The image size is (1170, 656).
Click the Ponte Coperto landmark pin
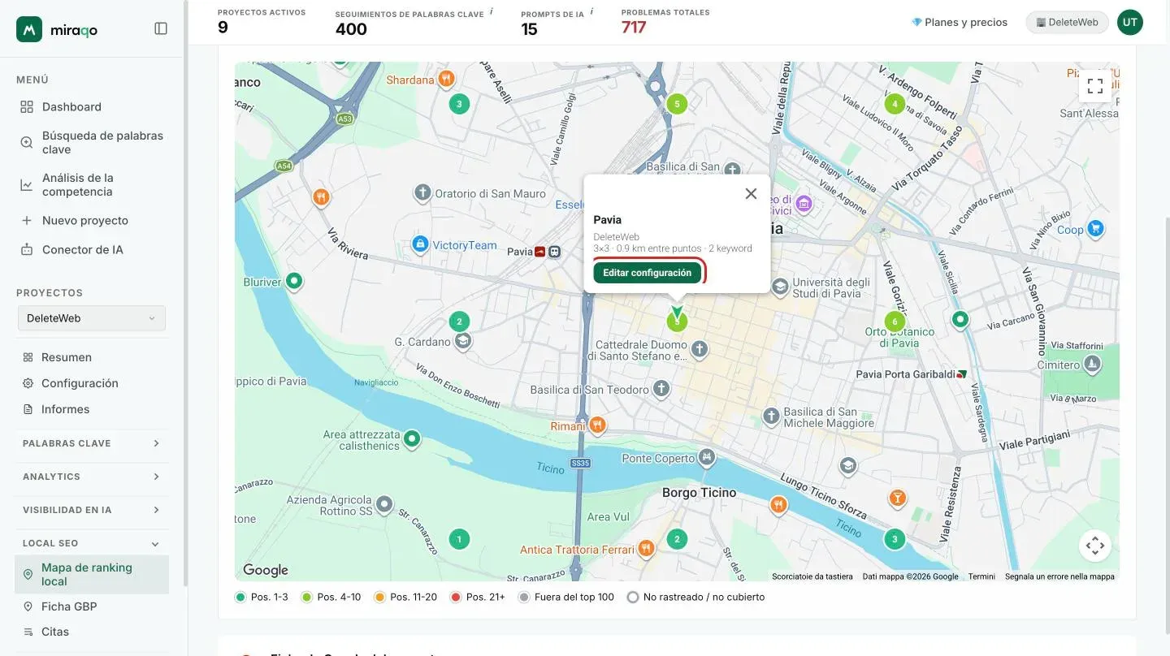pos(707,457)
